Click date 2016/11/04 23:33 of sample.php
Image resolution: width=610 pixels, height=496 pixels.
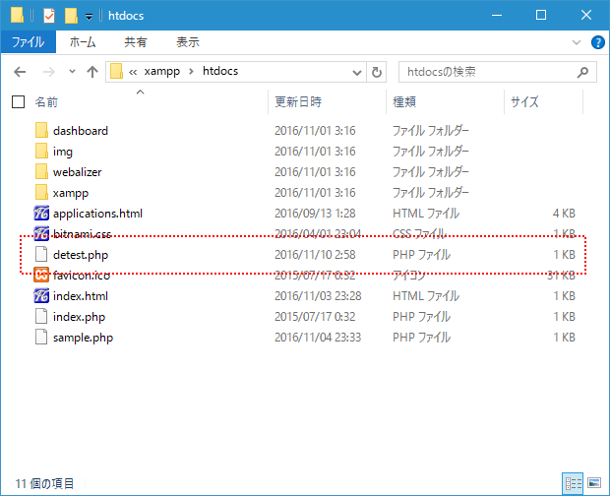tap(318, 337)
